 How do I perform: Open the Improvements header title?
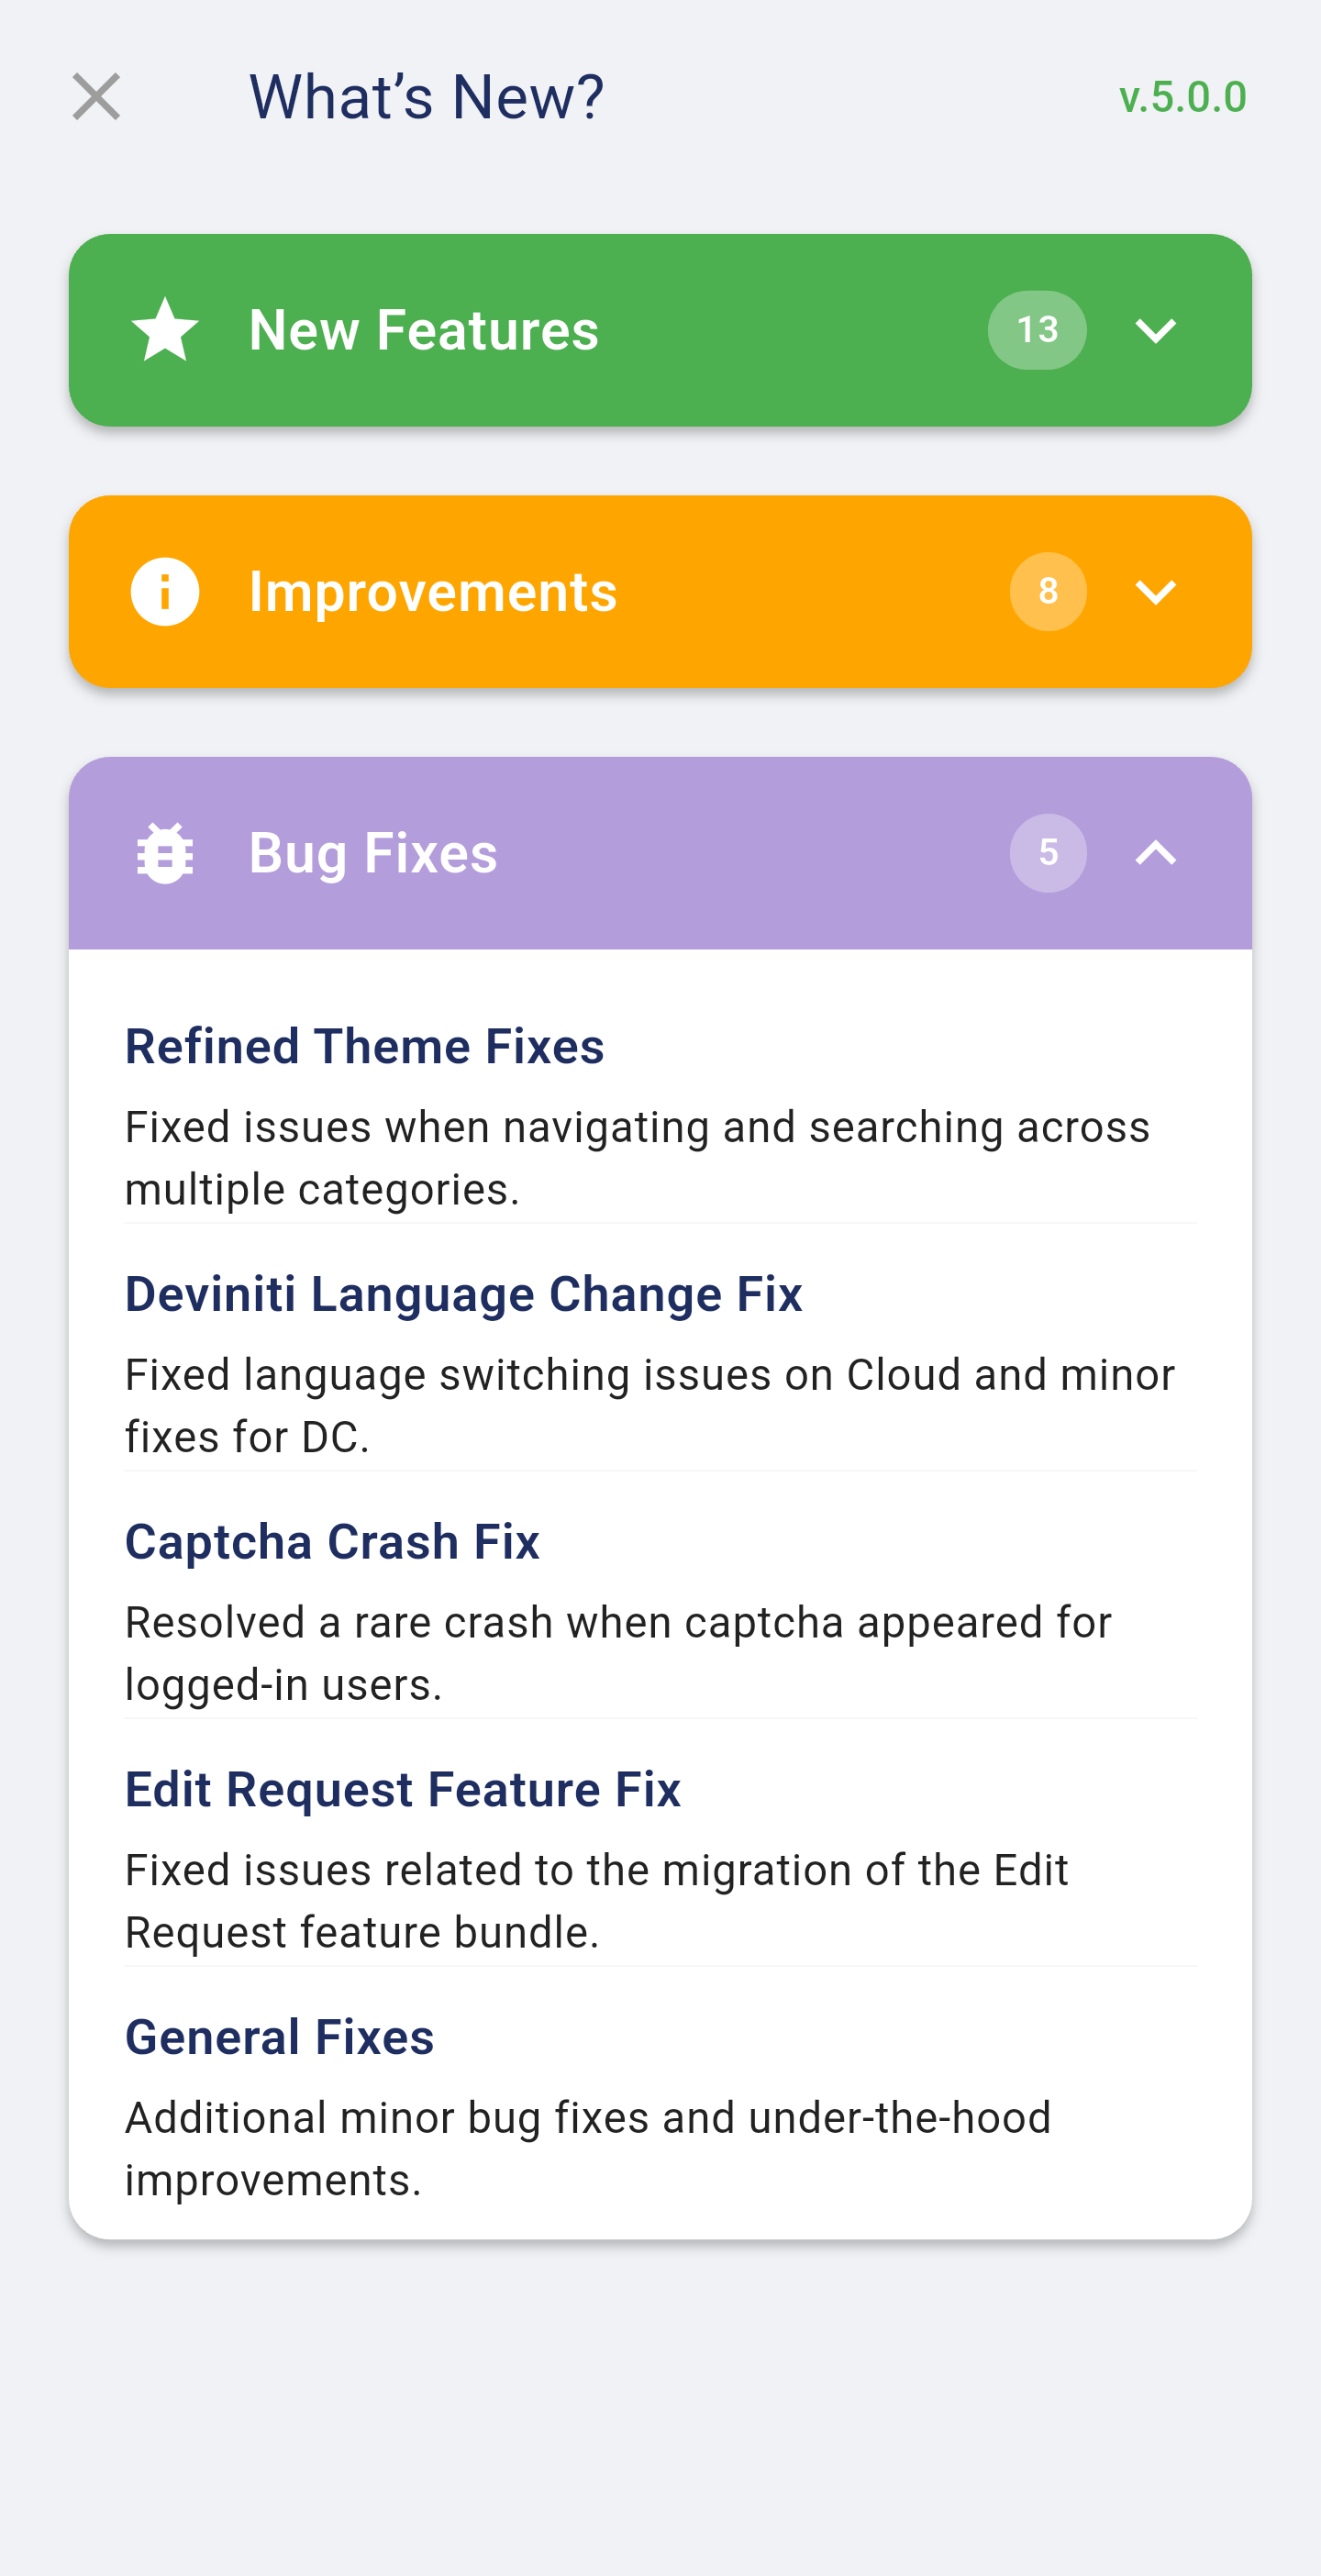(432, 592)
